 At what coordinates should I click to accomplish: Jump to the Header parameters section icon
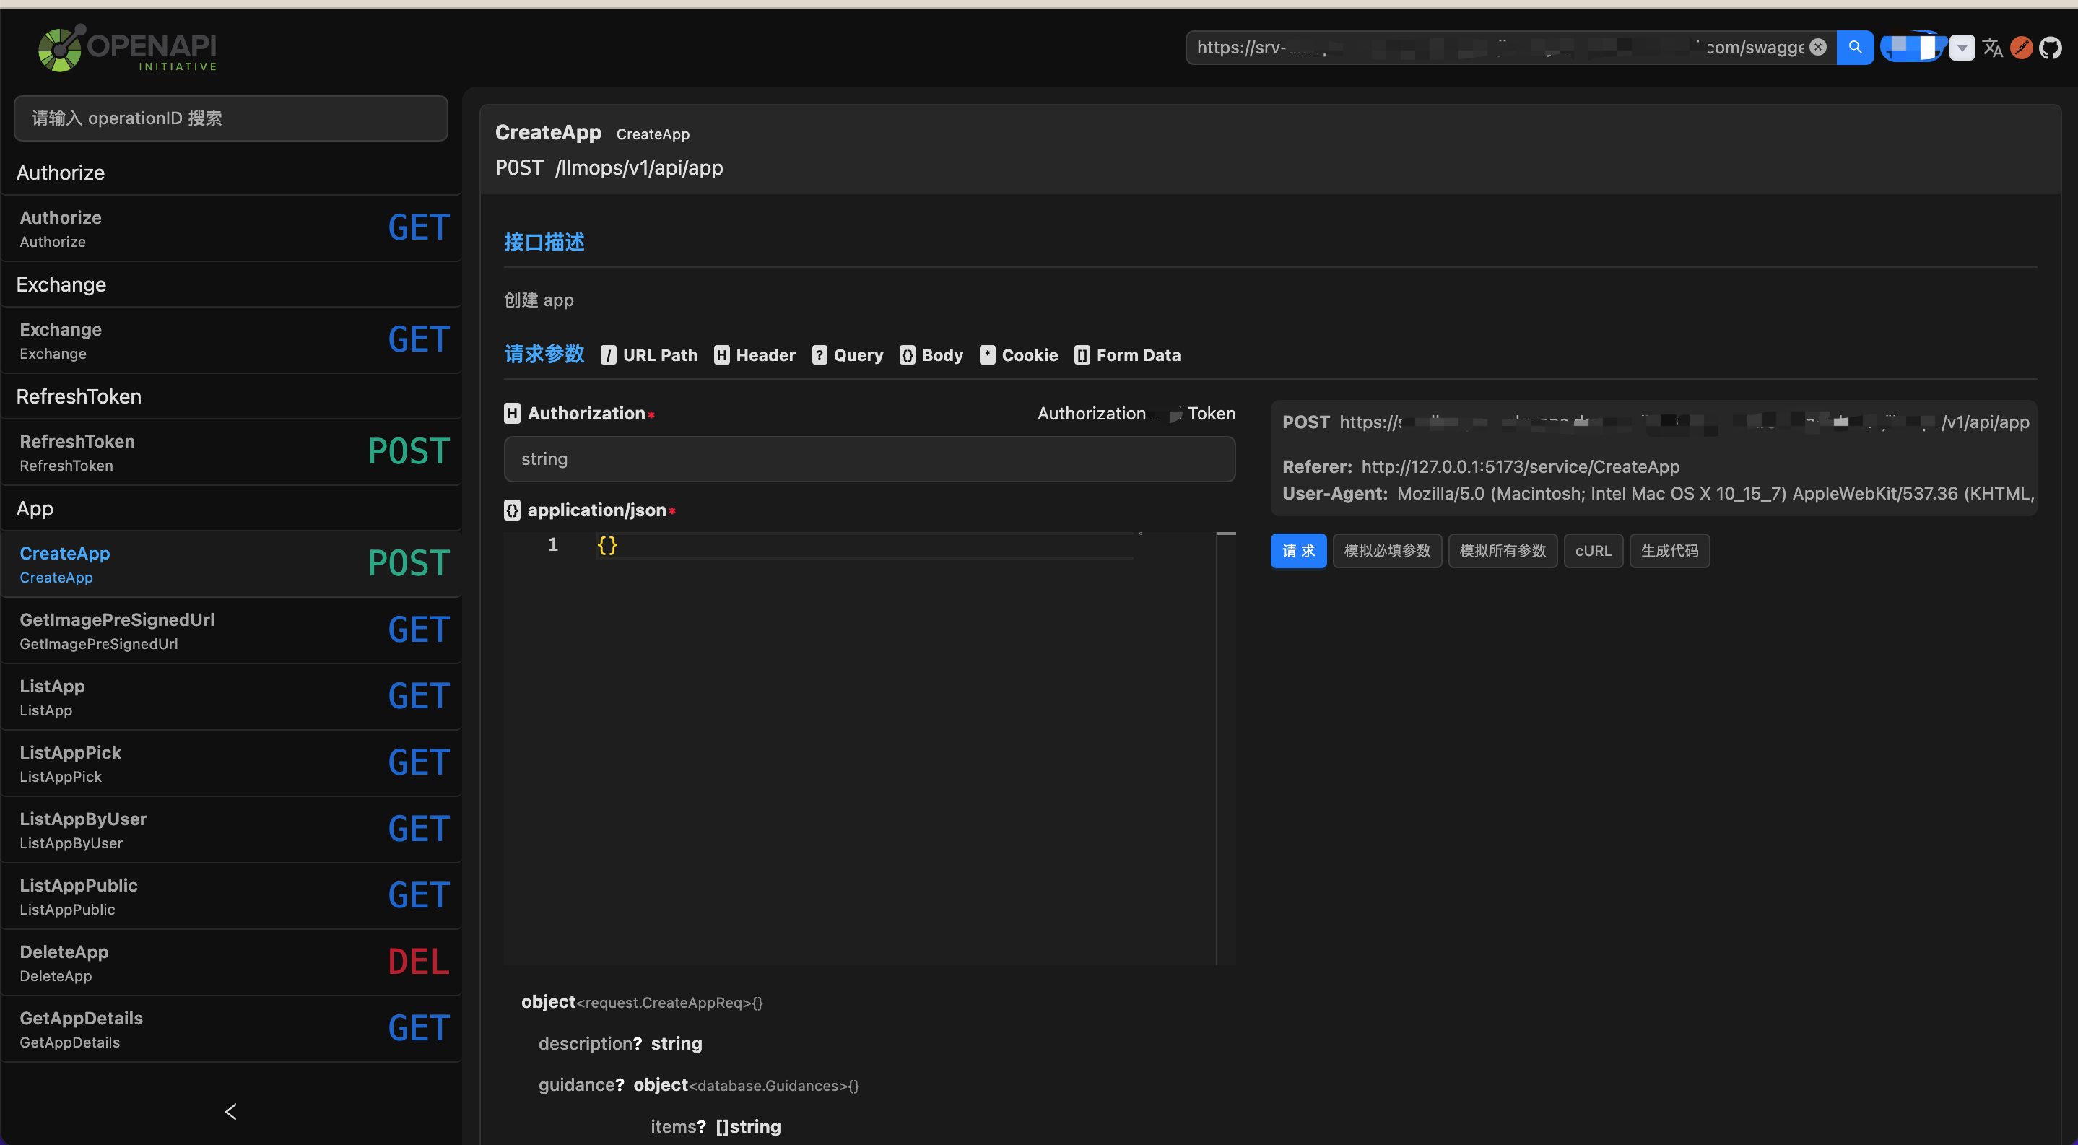721,356
